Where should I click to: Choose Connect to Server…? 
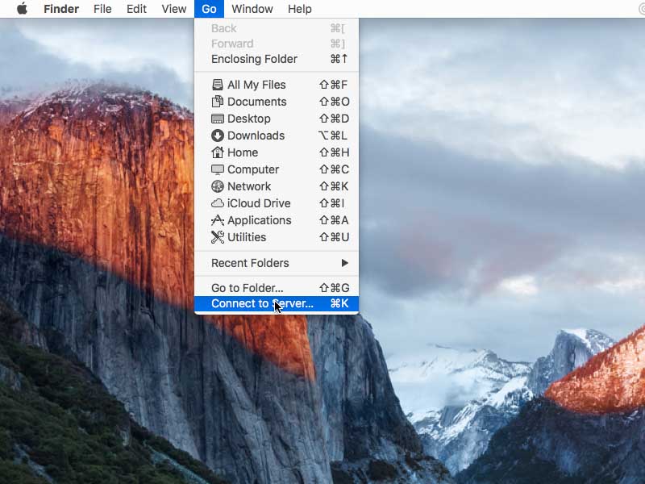(x=277, y=304)
